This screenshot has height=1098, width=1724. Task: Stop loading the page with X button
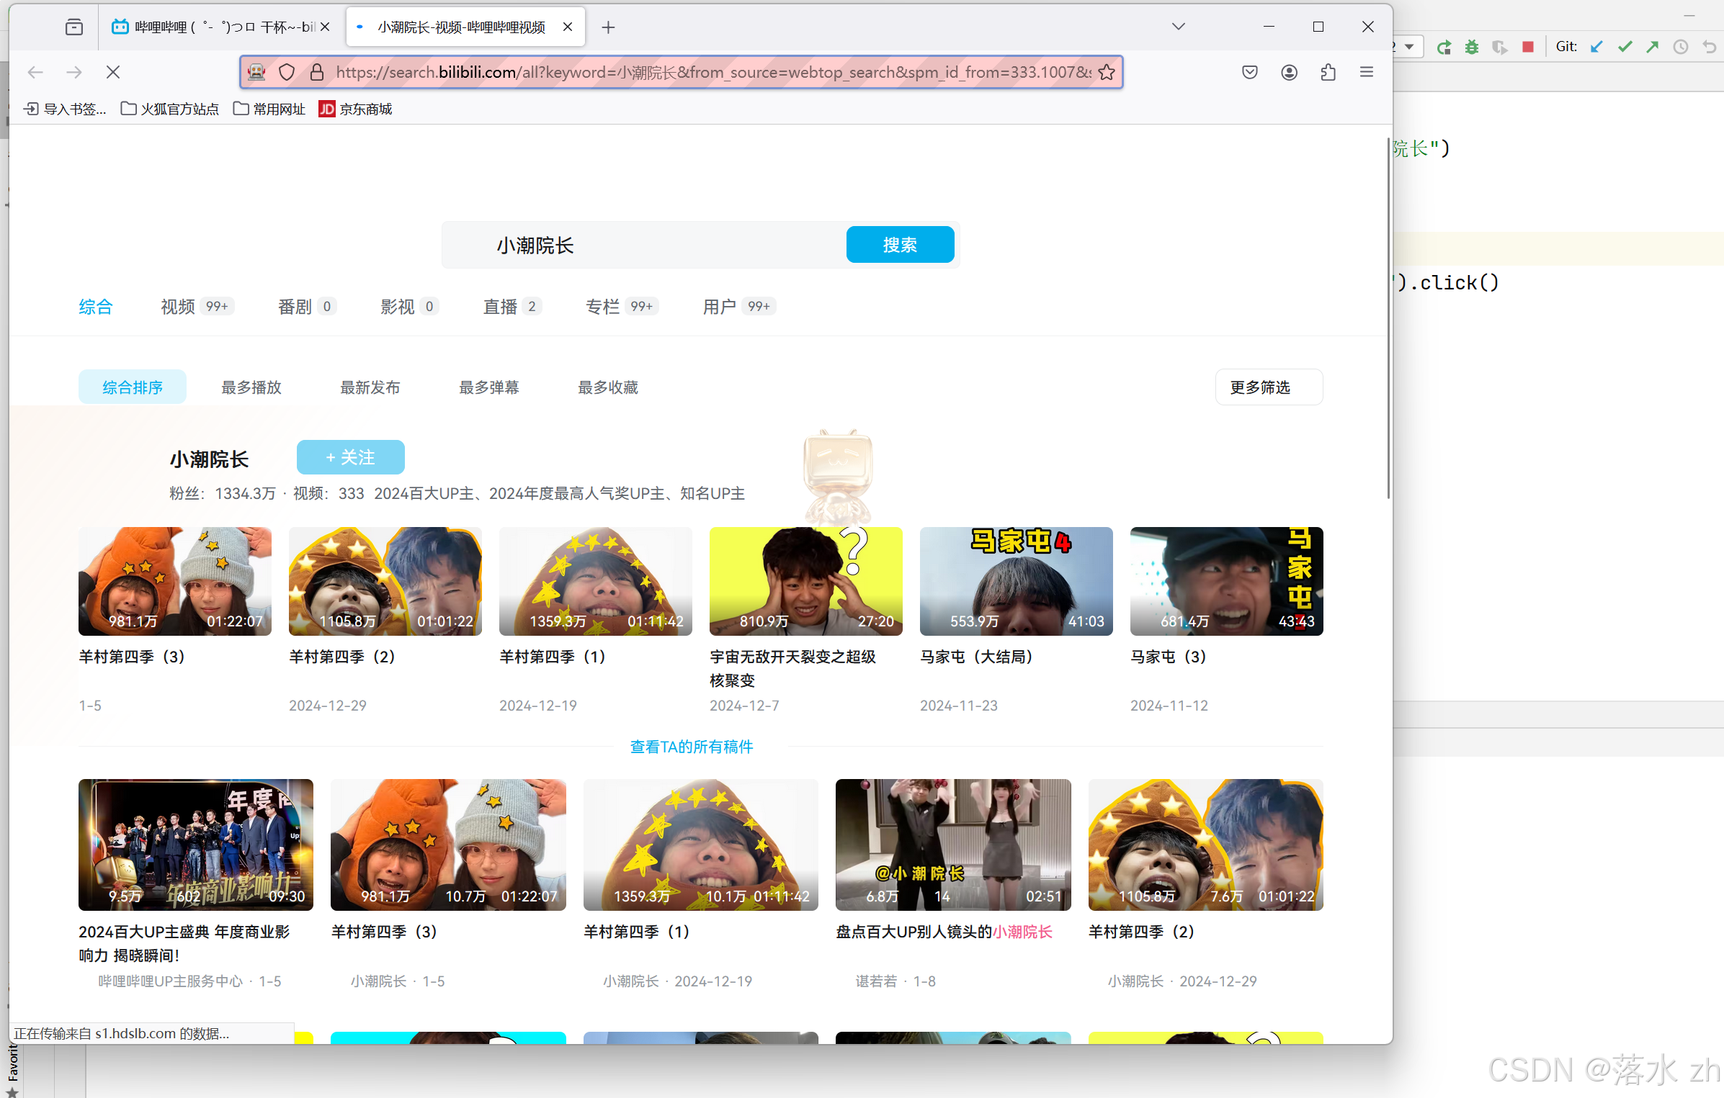113,72
